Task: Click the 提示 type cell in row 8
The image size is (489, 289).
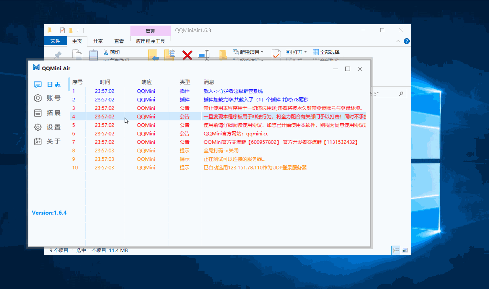Action: tap(185, 150)
